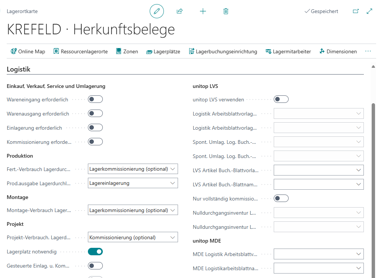Click the trash delete icon
The height and width of the screenshot is (278, 378).
pos(226,11)
